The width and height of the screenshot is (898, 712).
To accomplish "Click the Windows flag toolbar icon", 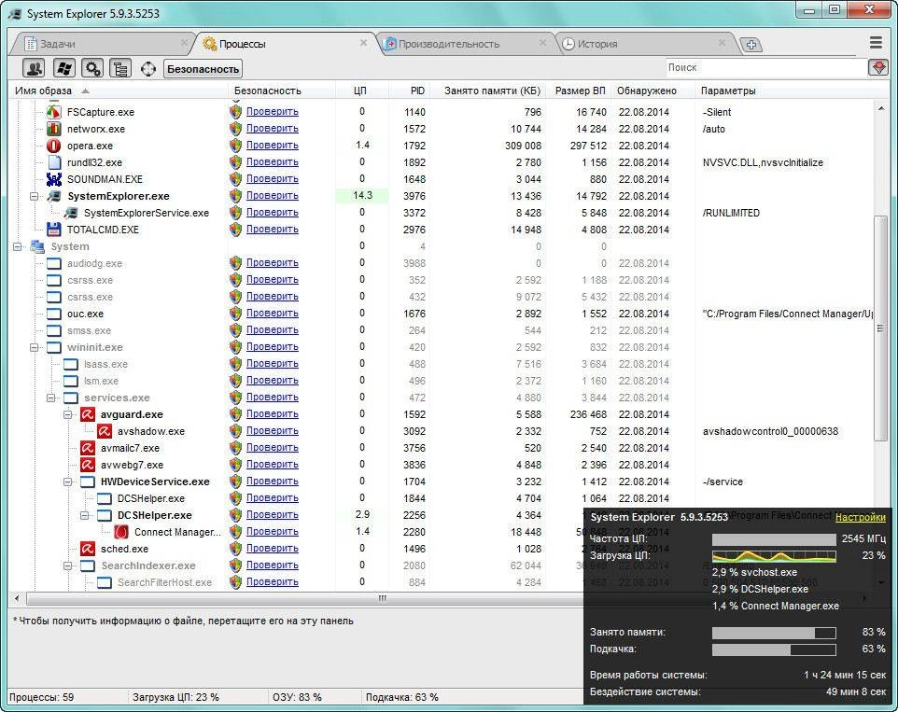I will click(64, 69).
